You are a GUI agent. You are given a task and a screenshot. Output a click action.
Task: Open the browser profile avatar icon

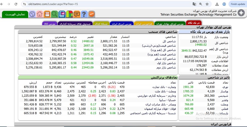224,4
